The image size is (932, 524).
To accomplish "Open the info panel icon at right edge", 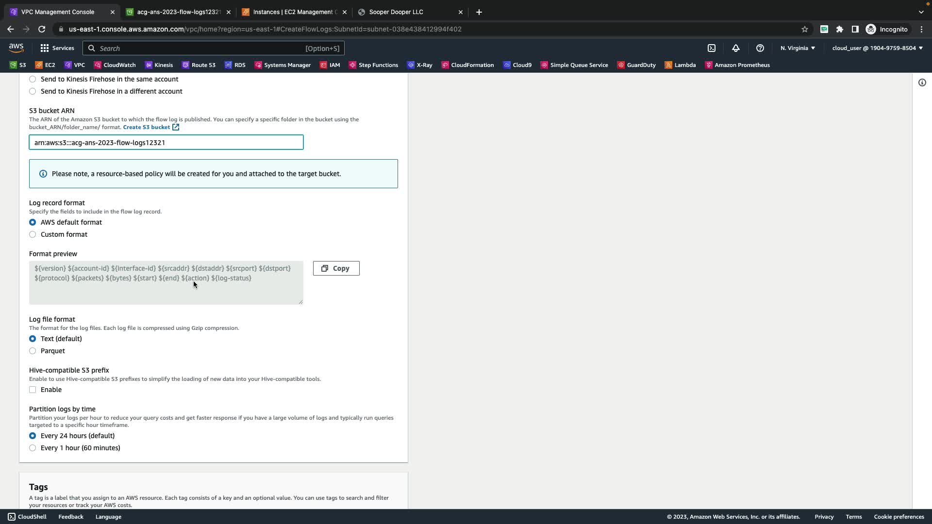I will pyautogui.click(x=922, y=82).
